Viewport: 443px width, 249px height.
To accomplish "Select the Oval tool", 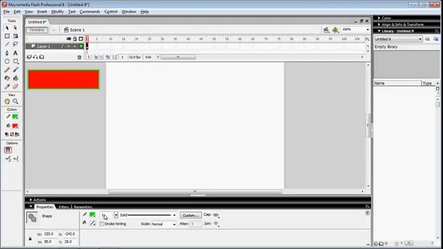I will point(7,62).
